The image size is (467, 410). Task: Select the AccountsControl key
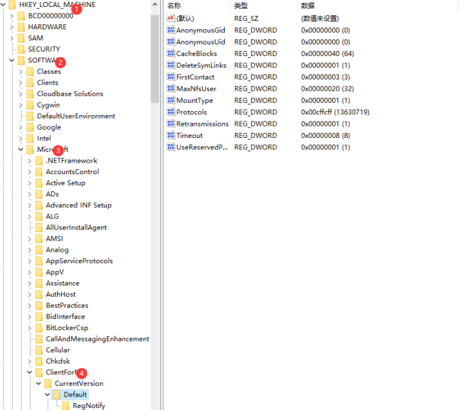tap(72, 172)
